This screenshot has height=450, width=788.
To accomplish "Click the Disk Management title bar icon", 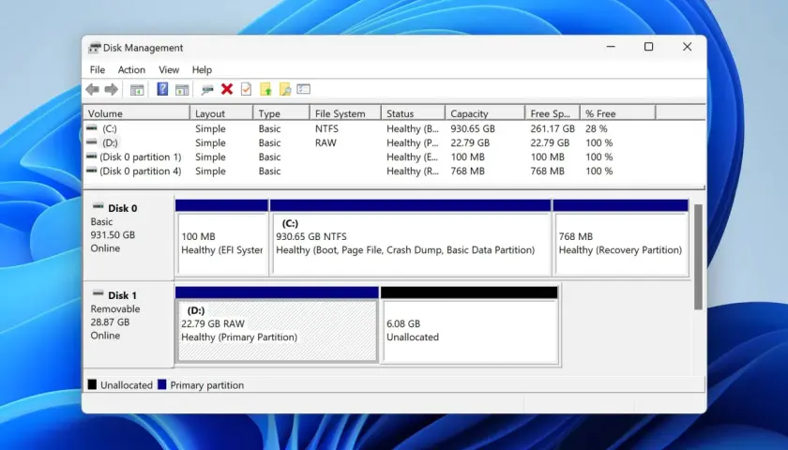I will coord(94,48).
